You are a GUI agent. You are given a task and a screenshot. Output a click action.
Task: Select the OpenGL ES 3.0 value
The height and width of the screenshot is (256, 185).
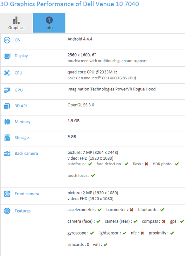(x=81, y=105)
